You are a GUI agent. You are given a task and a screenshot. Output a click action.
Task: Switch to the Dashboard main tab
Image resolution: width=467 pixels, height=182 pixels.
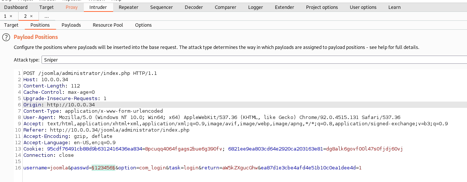(16, 7)
